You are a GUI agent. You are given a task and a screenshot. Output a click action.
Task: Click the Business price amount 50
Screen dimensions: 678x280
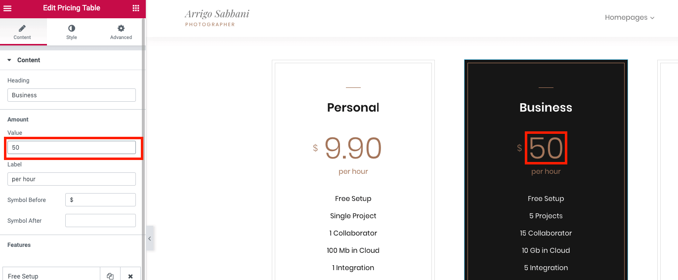546,148
